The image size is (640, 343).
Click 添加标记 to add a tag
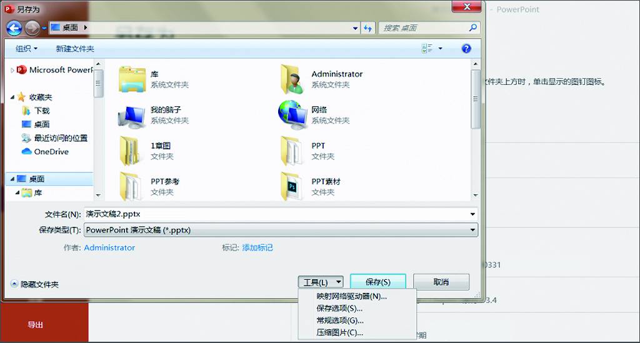pyautogui.click(x=257, y=247)
